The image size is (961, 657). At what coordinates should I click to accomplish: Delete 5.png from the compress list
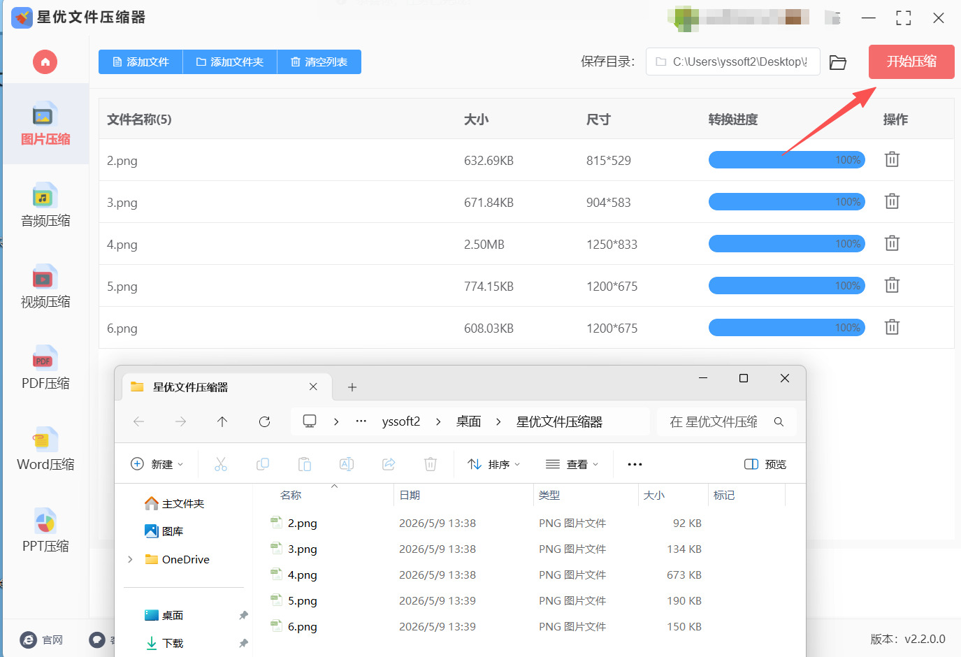(892, 285)
